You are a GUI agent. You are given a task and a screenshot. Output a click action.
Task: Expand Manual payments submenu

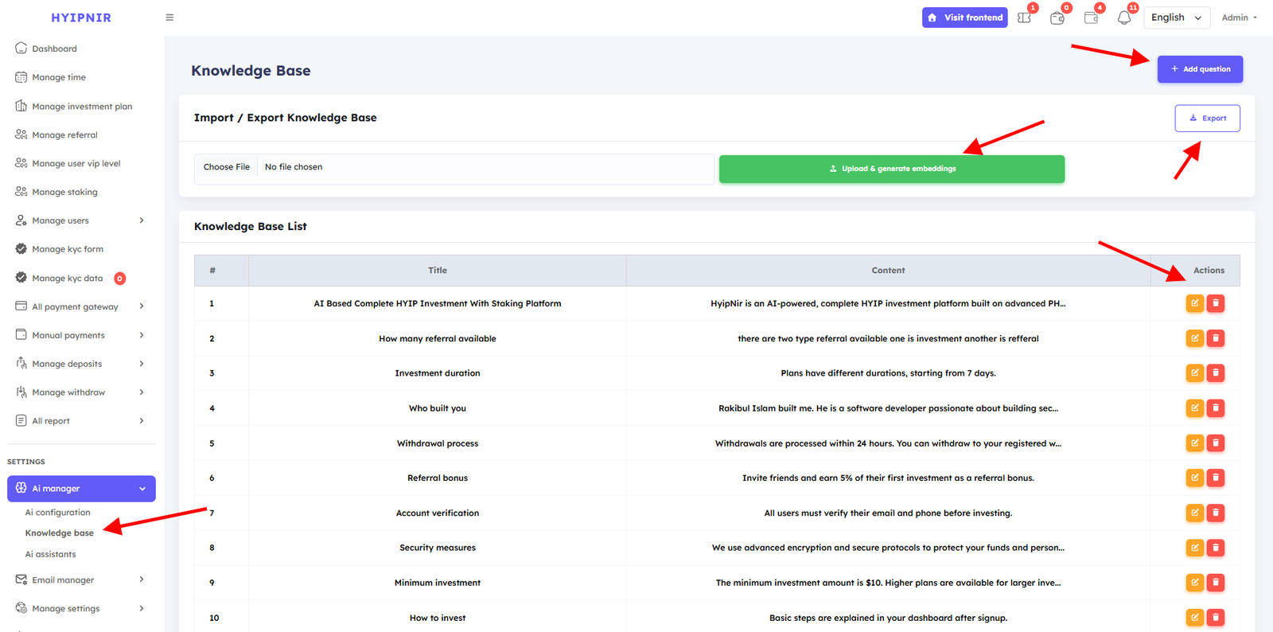tap(81, 335)
